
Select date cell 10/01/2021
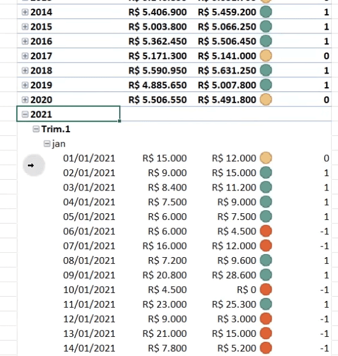point(89,290)
